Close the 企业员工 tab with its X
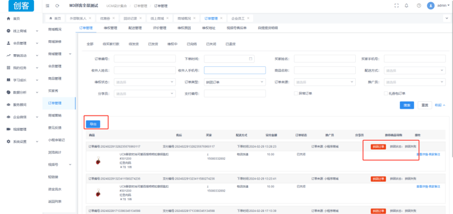Image resolution: width=453 pixels, height=214 pixels. 248,18
